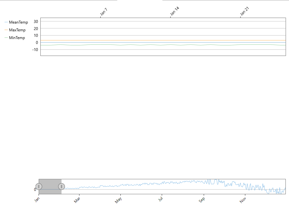Click the Nov label on navigator axis
The height and width of the screenshot is (208, 289).
click(243, 200)
